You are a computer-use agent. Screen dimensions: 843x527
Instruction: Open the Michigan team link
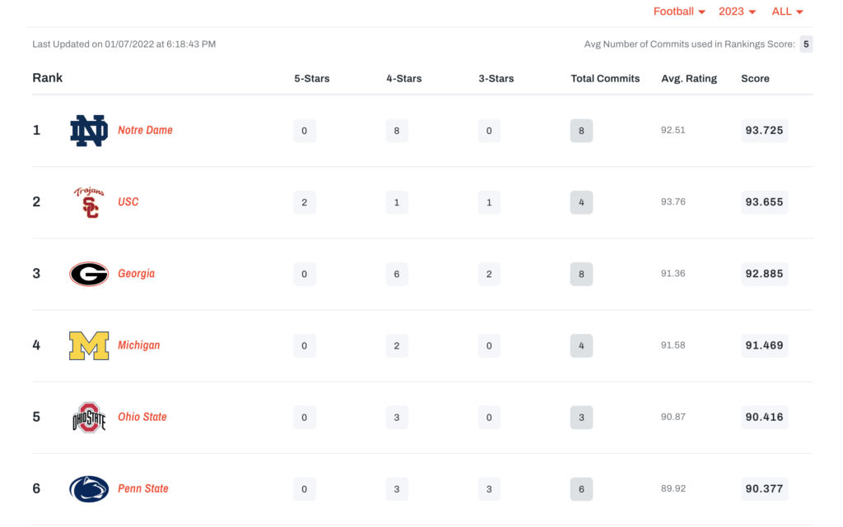click(138, 345)
